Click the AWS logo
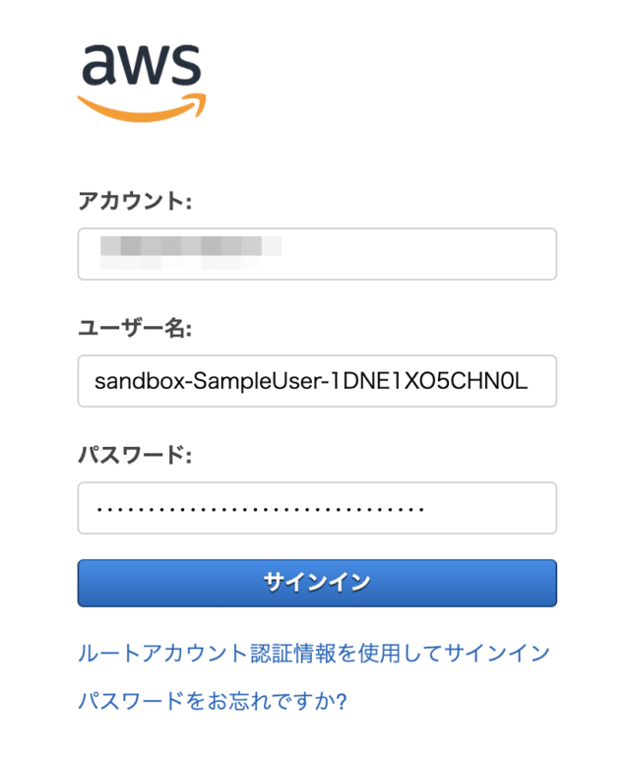 click(142, 84)
